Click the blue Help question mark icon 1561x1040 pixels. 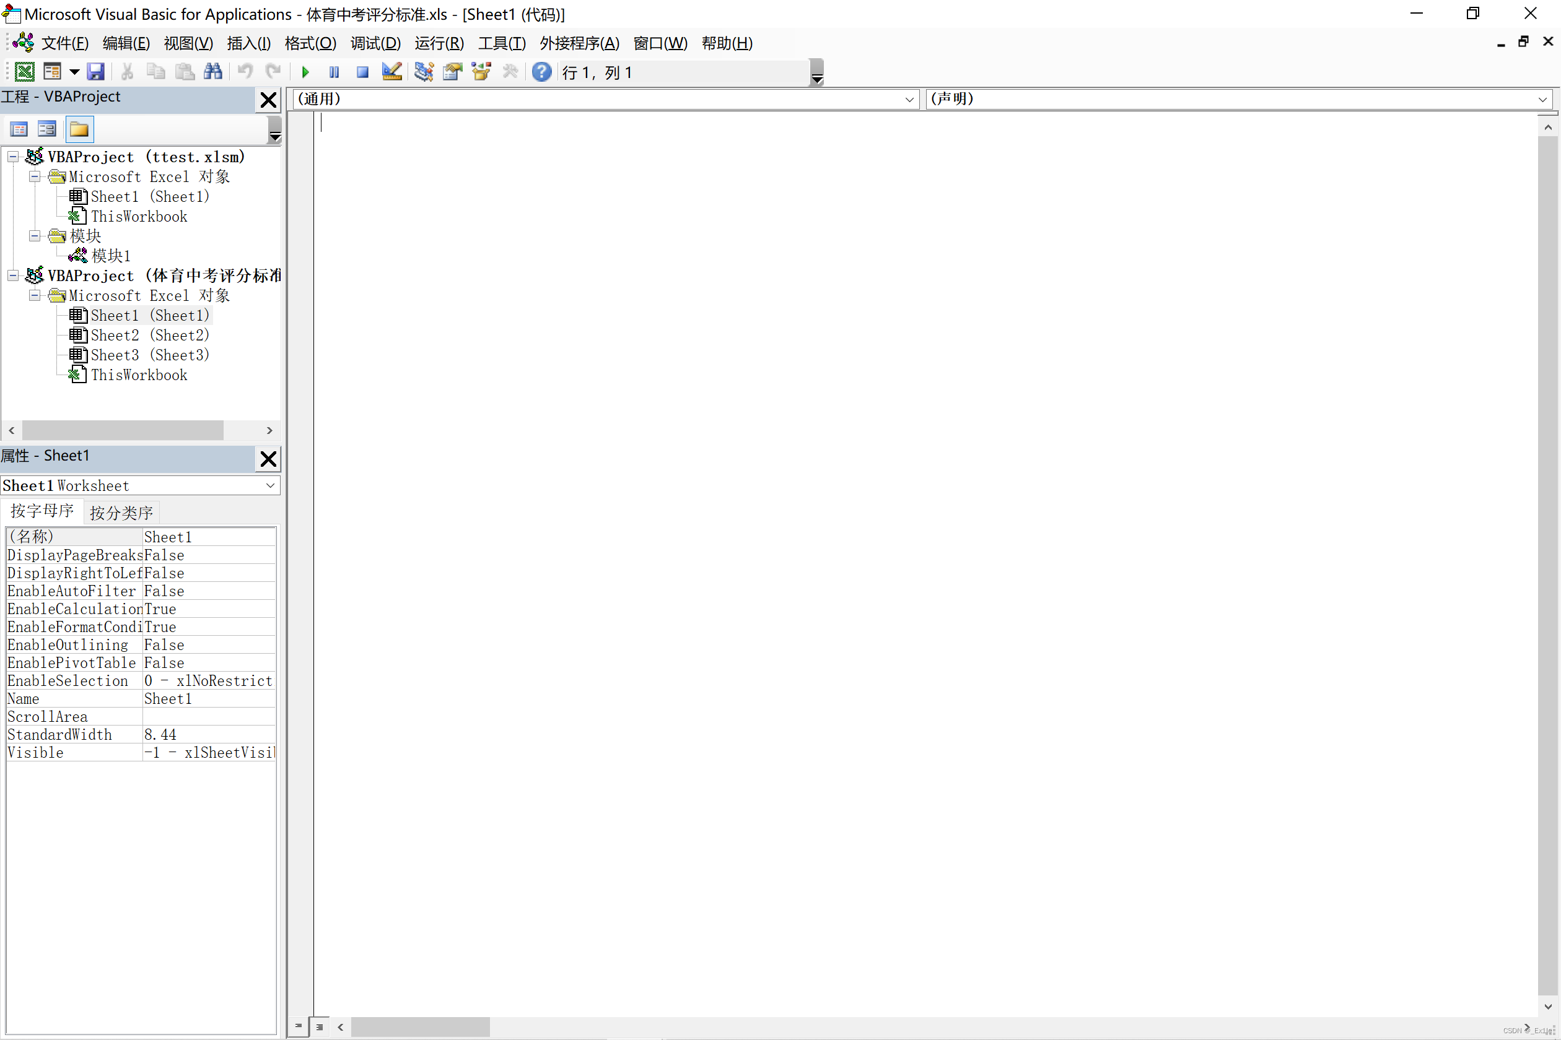pos(541,72)
